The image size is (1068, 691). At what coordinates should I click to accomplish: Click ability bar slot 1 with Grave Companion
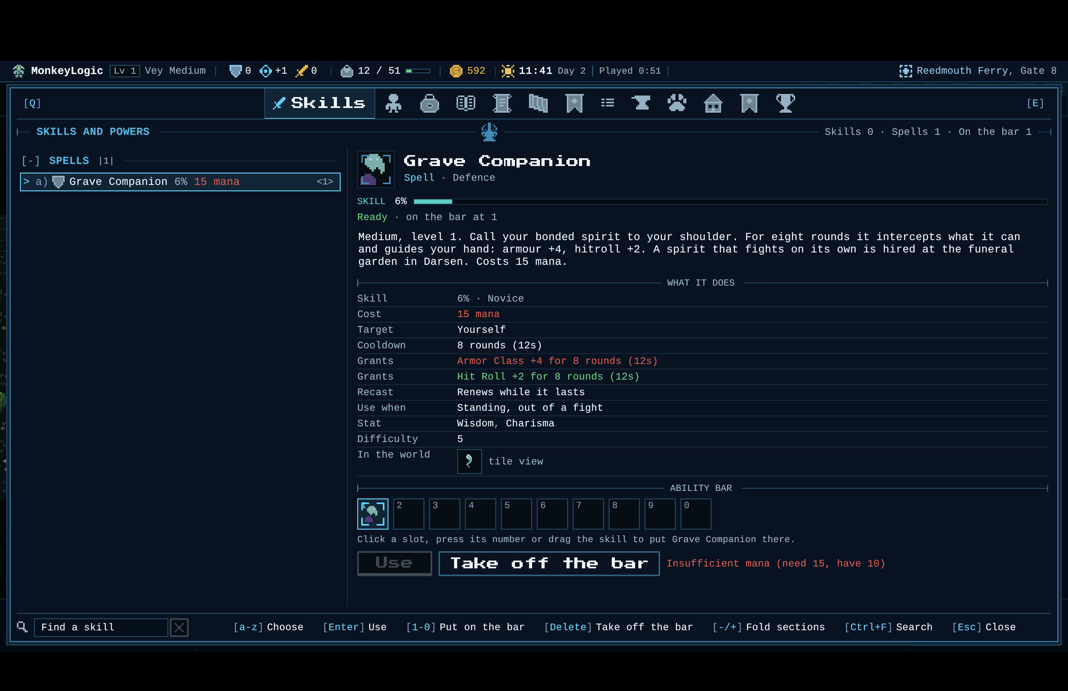pyautogui.click(x=373, y=514)
